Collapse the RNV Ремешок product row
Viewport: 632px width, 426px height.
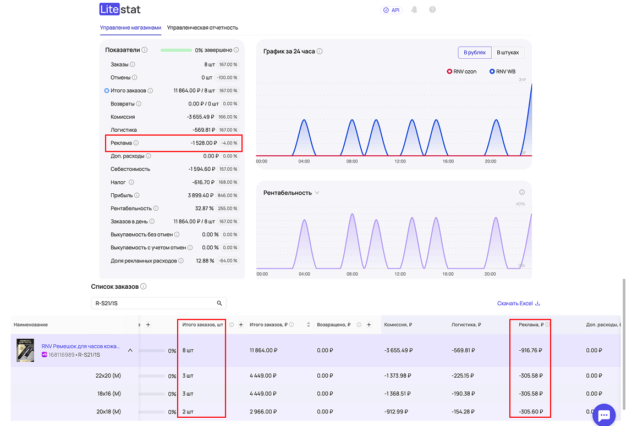[130, 350]
